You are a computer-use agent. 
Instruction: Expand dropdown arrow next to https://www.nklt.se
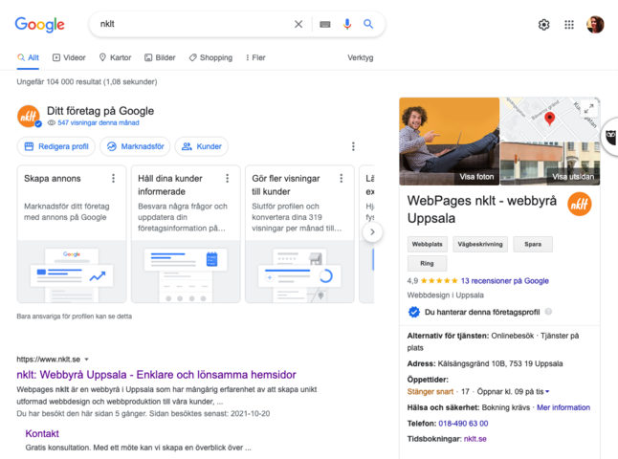[87, 360]
